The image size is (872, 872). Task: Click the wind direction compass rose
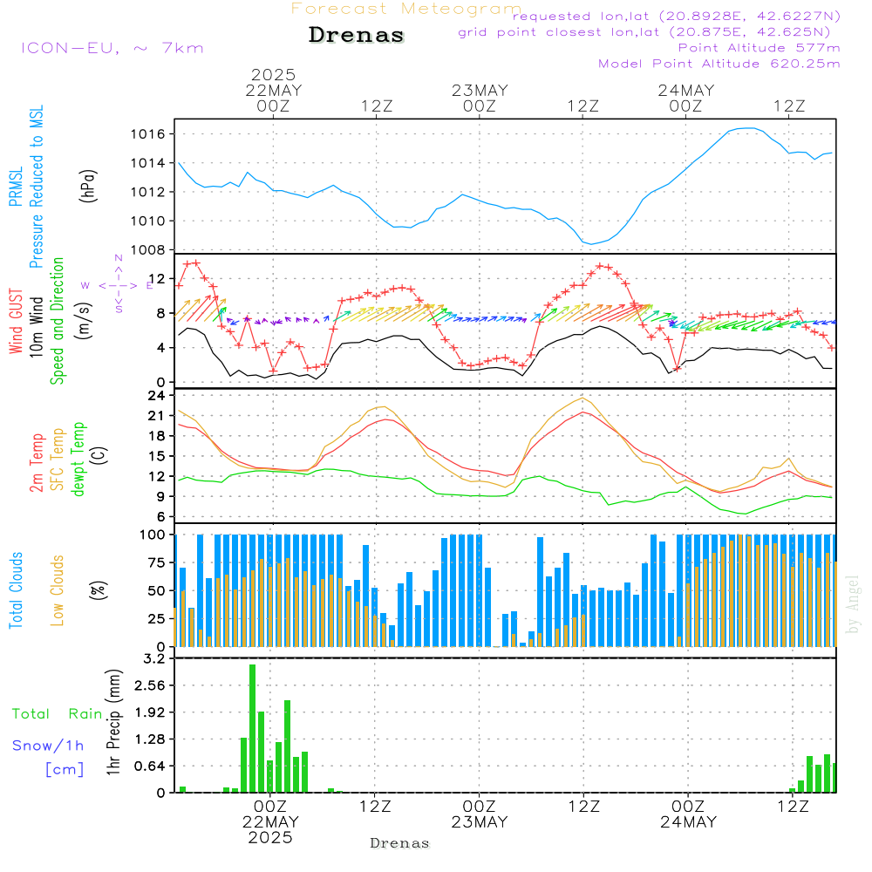tap(119, 285)
